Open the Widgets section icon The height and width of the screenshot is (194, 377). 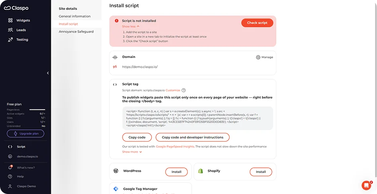coord(10,20)
